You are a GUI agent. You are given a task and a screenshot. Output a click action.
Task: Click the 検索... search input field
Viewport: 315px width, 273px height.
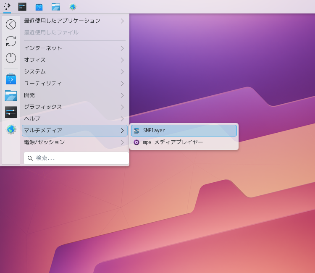pyautogui.click(x=76, y=158)
